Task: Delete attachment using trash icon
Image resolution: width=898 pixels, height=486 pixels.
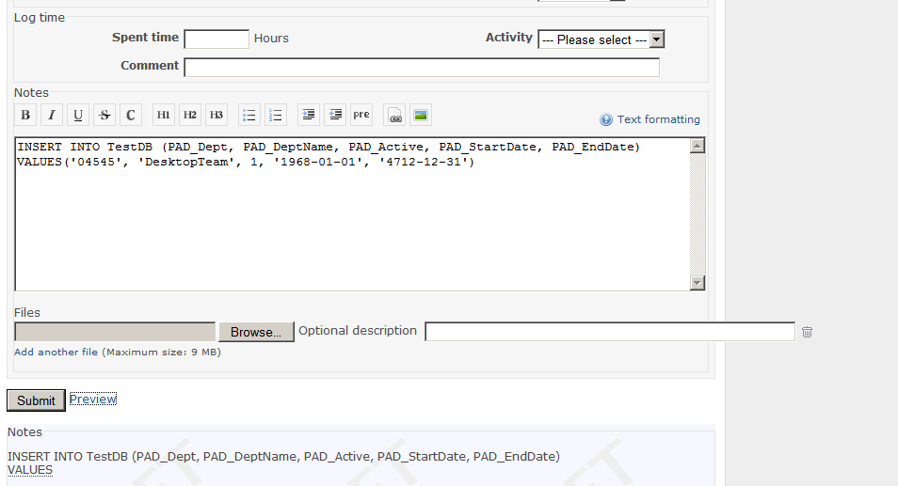Action: [807, 332]
